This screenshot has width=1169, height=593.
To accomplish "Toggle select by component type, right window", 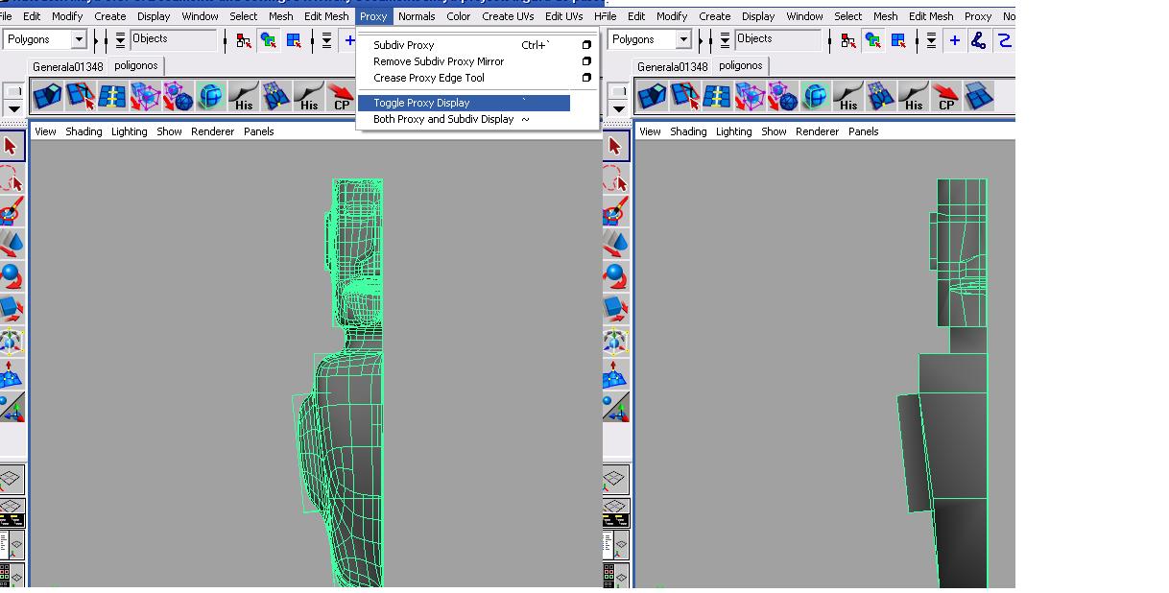I will point(898,40).
